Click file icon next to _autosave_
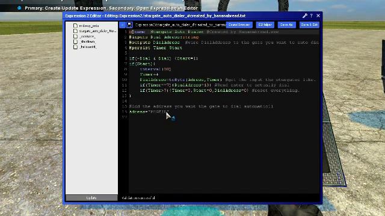Screen dimensions: 385x216 pyautogui.click(x=75, y=36)
